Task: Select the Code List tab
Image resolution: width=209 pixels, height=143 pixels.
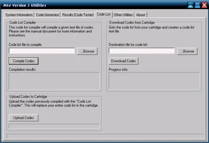Action: [104, 14]
